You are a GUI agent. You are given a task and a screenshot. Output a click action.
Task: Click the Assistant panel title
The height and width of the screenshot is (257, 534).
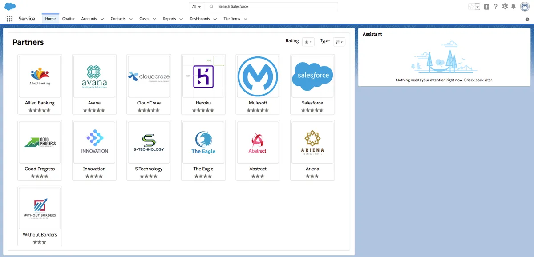click(x=372, y=34)
